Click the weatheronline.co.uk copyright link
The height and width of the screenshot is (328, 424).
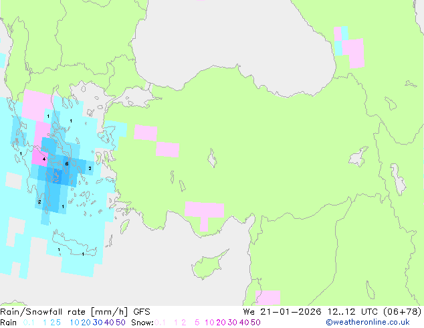coord(367,323)
